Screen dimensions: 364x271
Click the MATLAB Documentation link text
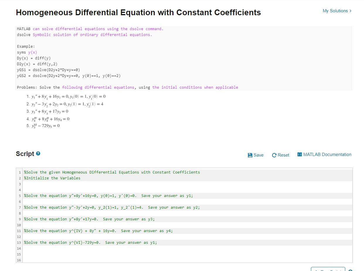pyautogui.click(x=327, y=155)
